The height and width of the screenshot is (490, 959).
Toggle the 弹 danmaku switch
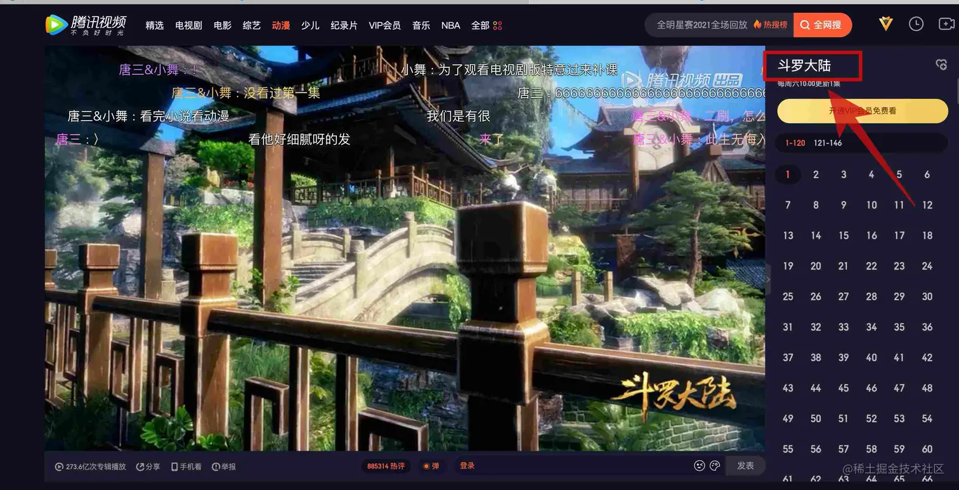pos(431,465)
